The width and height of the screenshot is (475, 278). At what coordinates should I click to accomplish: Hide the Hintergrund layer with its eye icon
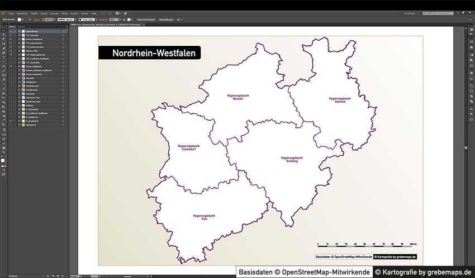[11, 124]
